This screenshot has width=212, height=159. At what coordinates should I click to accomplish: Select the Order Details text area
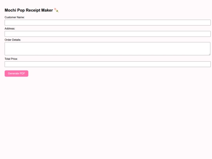[x=108, y=49]
